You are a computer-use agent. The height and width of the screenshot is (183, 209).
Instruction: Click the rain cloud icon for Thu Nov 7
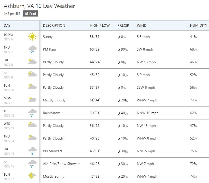click(x=32, y=49)
